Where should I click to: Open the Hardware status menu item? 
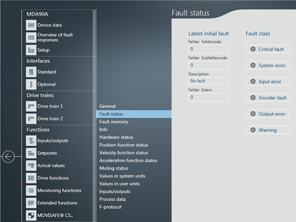click(116, 137)
